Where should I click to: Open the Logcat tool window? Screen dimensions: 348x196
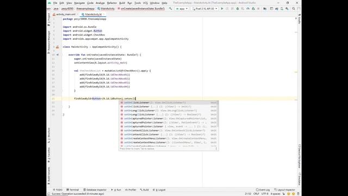click(x=159, y=190)
